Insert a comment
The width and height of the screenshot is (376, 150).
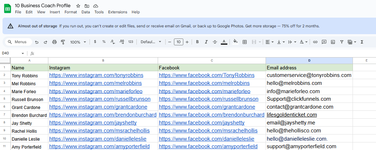point(324,42)
